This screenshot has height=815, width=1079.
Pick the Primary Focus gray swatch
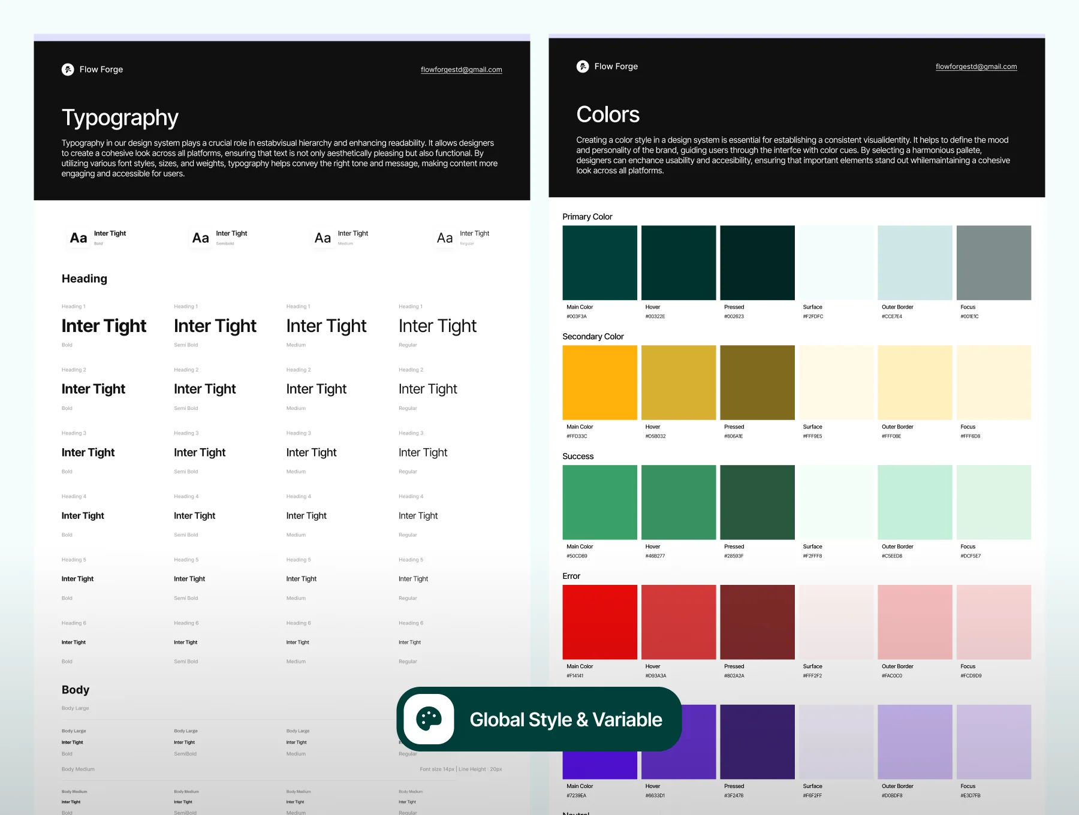click(994, 263)
